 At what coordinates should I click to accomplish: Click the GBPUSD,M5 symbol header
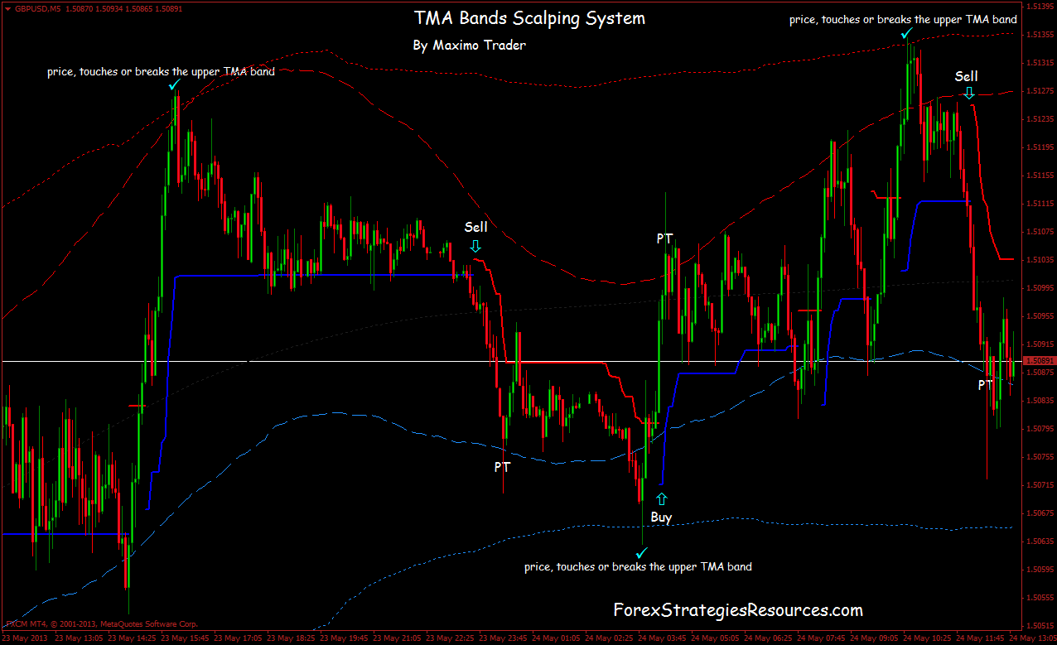37,7
